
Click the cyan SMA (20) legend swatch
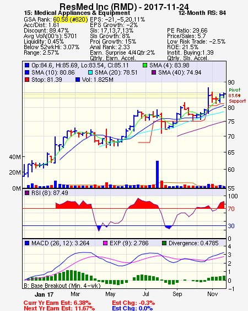coord(90,72)
